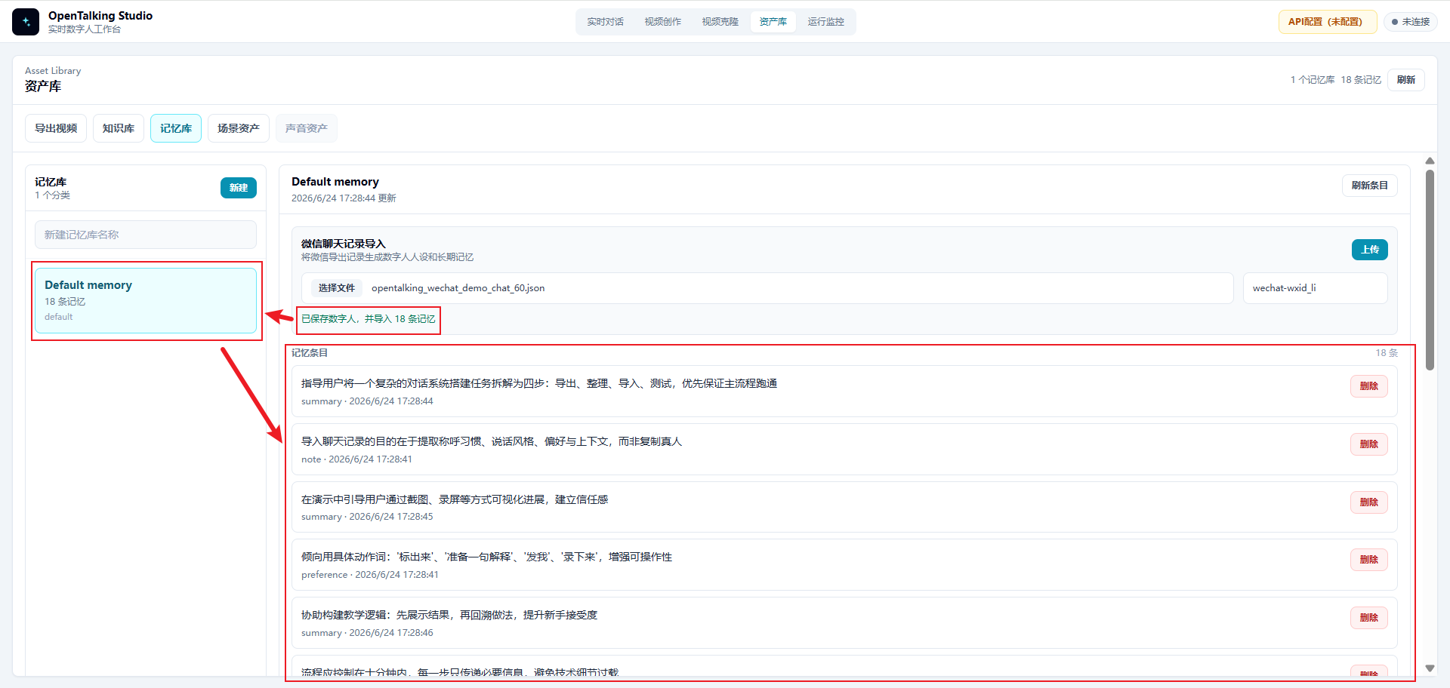1450x688 pixels.
Task: Click the scrollbar down arrow
Action: pyautogui.click(x=1430, y=668)
